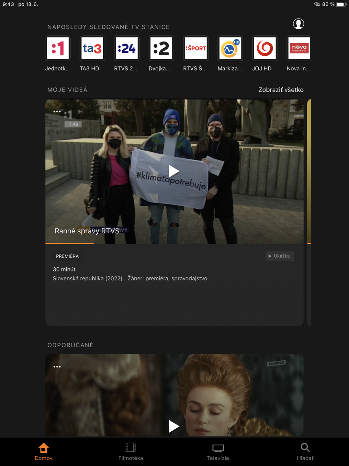Click the 'JOJ HD' channel label
349x466 pixels.
262,68
